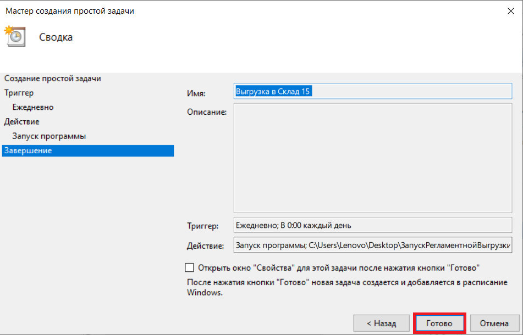Select the highlighted Завершение step
523x335 pixels.
(x=88, y=150)
